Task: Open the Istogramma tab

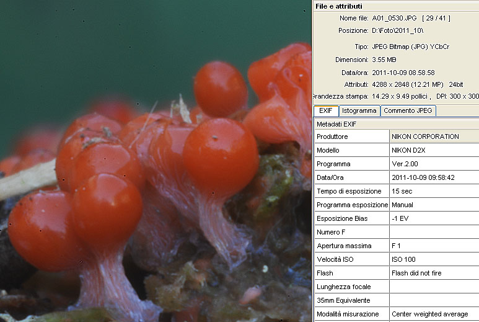Action: coord(359,111)
